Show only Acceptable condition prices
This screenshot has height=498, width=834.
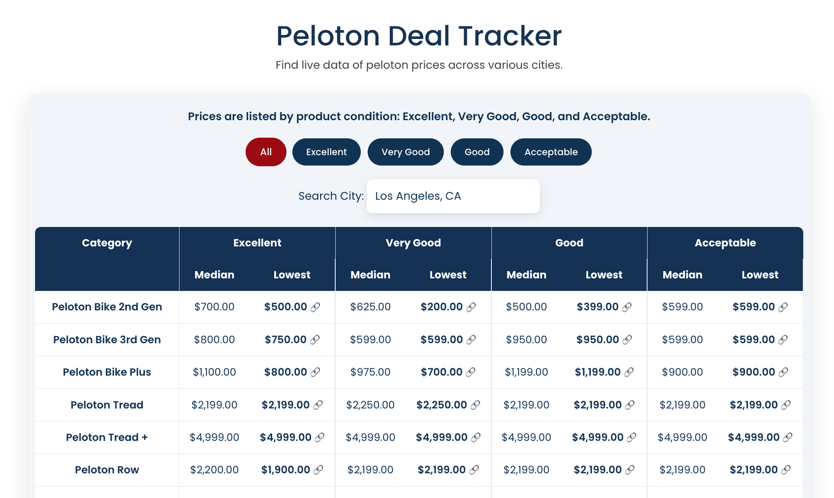pyautogui.click(x=551, y=152)
